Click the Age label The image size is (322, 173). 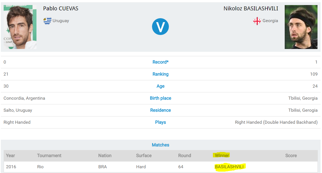[x=160, y=86]
